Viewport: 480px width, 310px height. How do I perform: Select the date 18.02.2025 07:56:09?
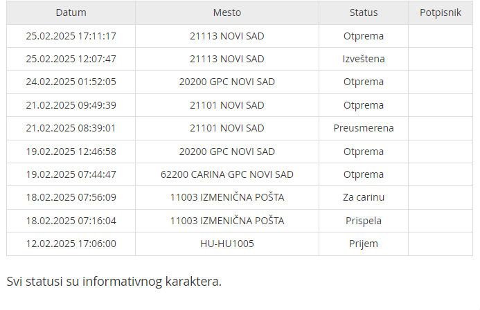(x=71, y=197)
